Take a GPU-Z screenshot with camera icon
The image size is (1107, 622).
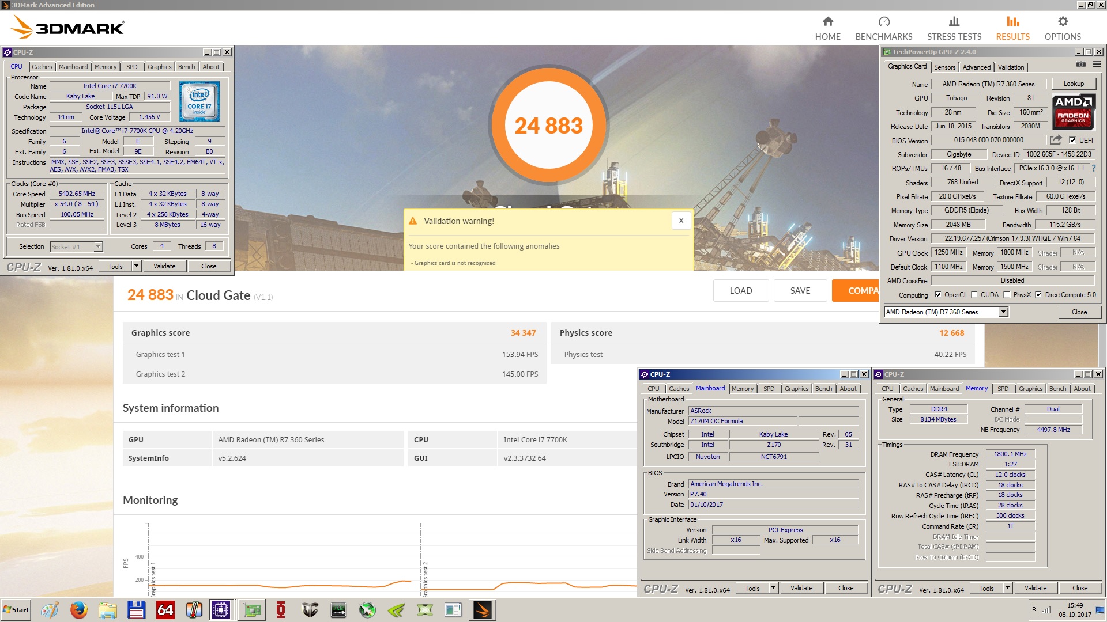click(x=1080, y=65)
